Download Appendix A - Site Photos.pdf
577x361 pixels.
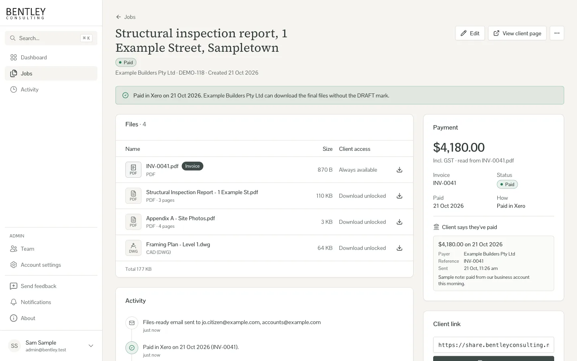pyautogui.click(x=399, y=222)
